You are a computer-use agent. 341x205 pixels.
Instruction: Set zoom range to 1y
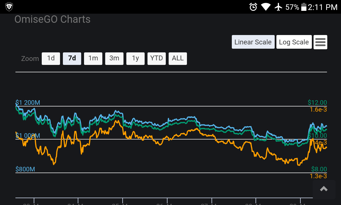pyautogui.click(x=135, y=58)
